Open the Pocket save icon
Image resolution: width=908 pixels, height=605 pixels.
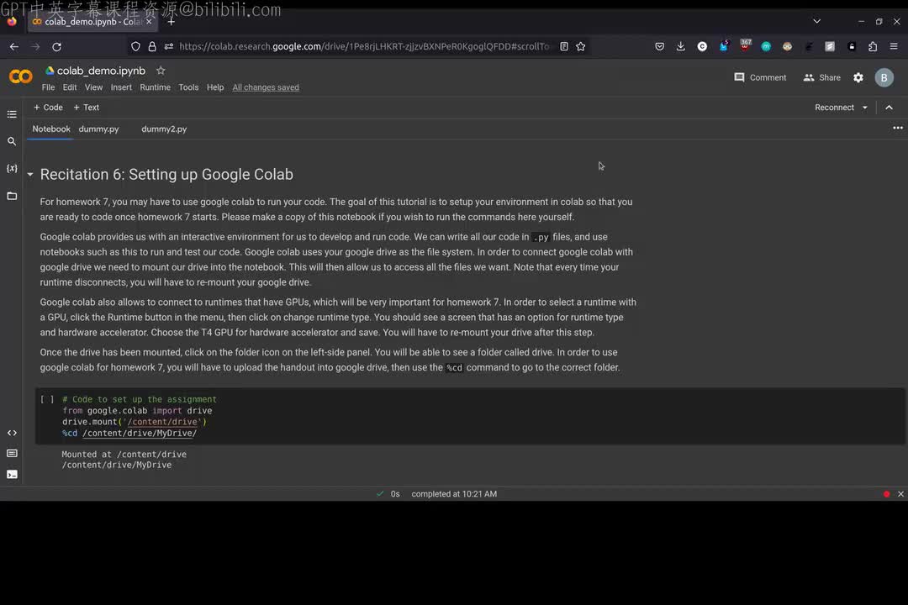(x=660, y=46)
